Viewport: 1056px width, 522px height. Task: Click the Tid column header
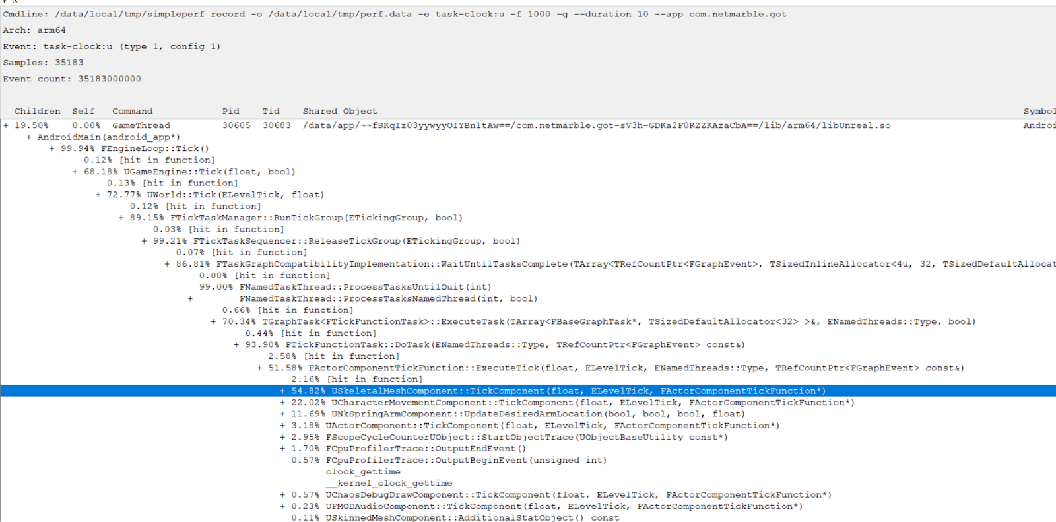point(271,111)
